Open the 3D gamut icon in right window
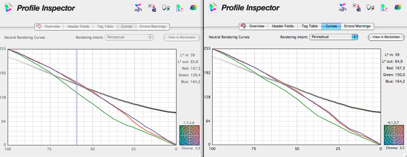Image resolution: width=407 pixels, height=157 pixels. click(398, 7)
